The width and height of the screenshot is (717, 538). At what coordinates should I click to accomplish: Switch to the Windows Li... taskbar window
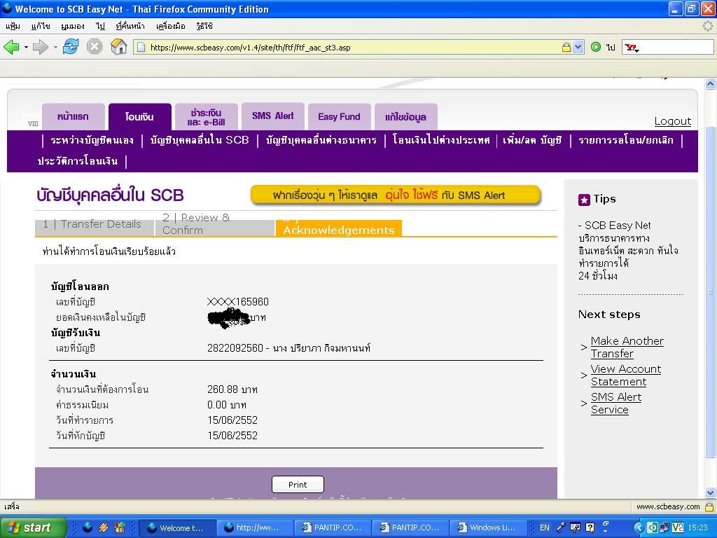(x=487, y=527)
